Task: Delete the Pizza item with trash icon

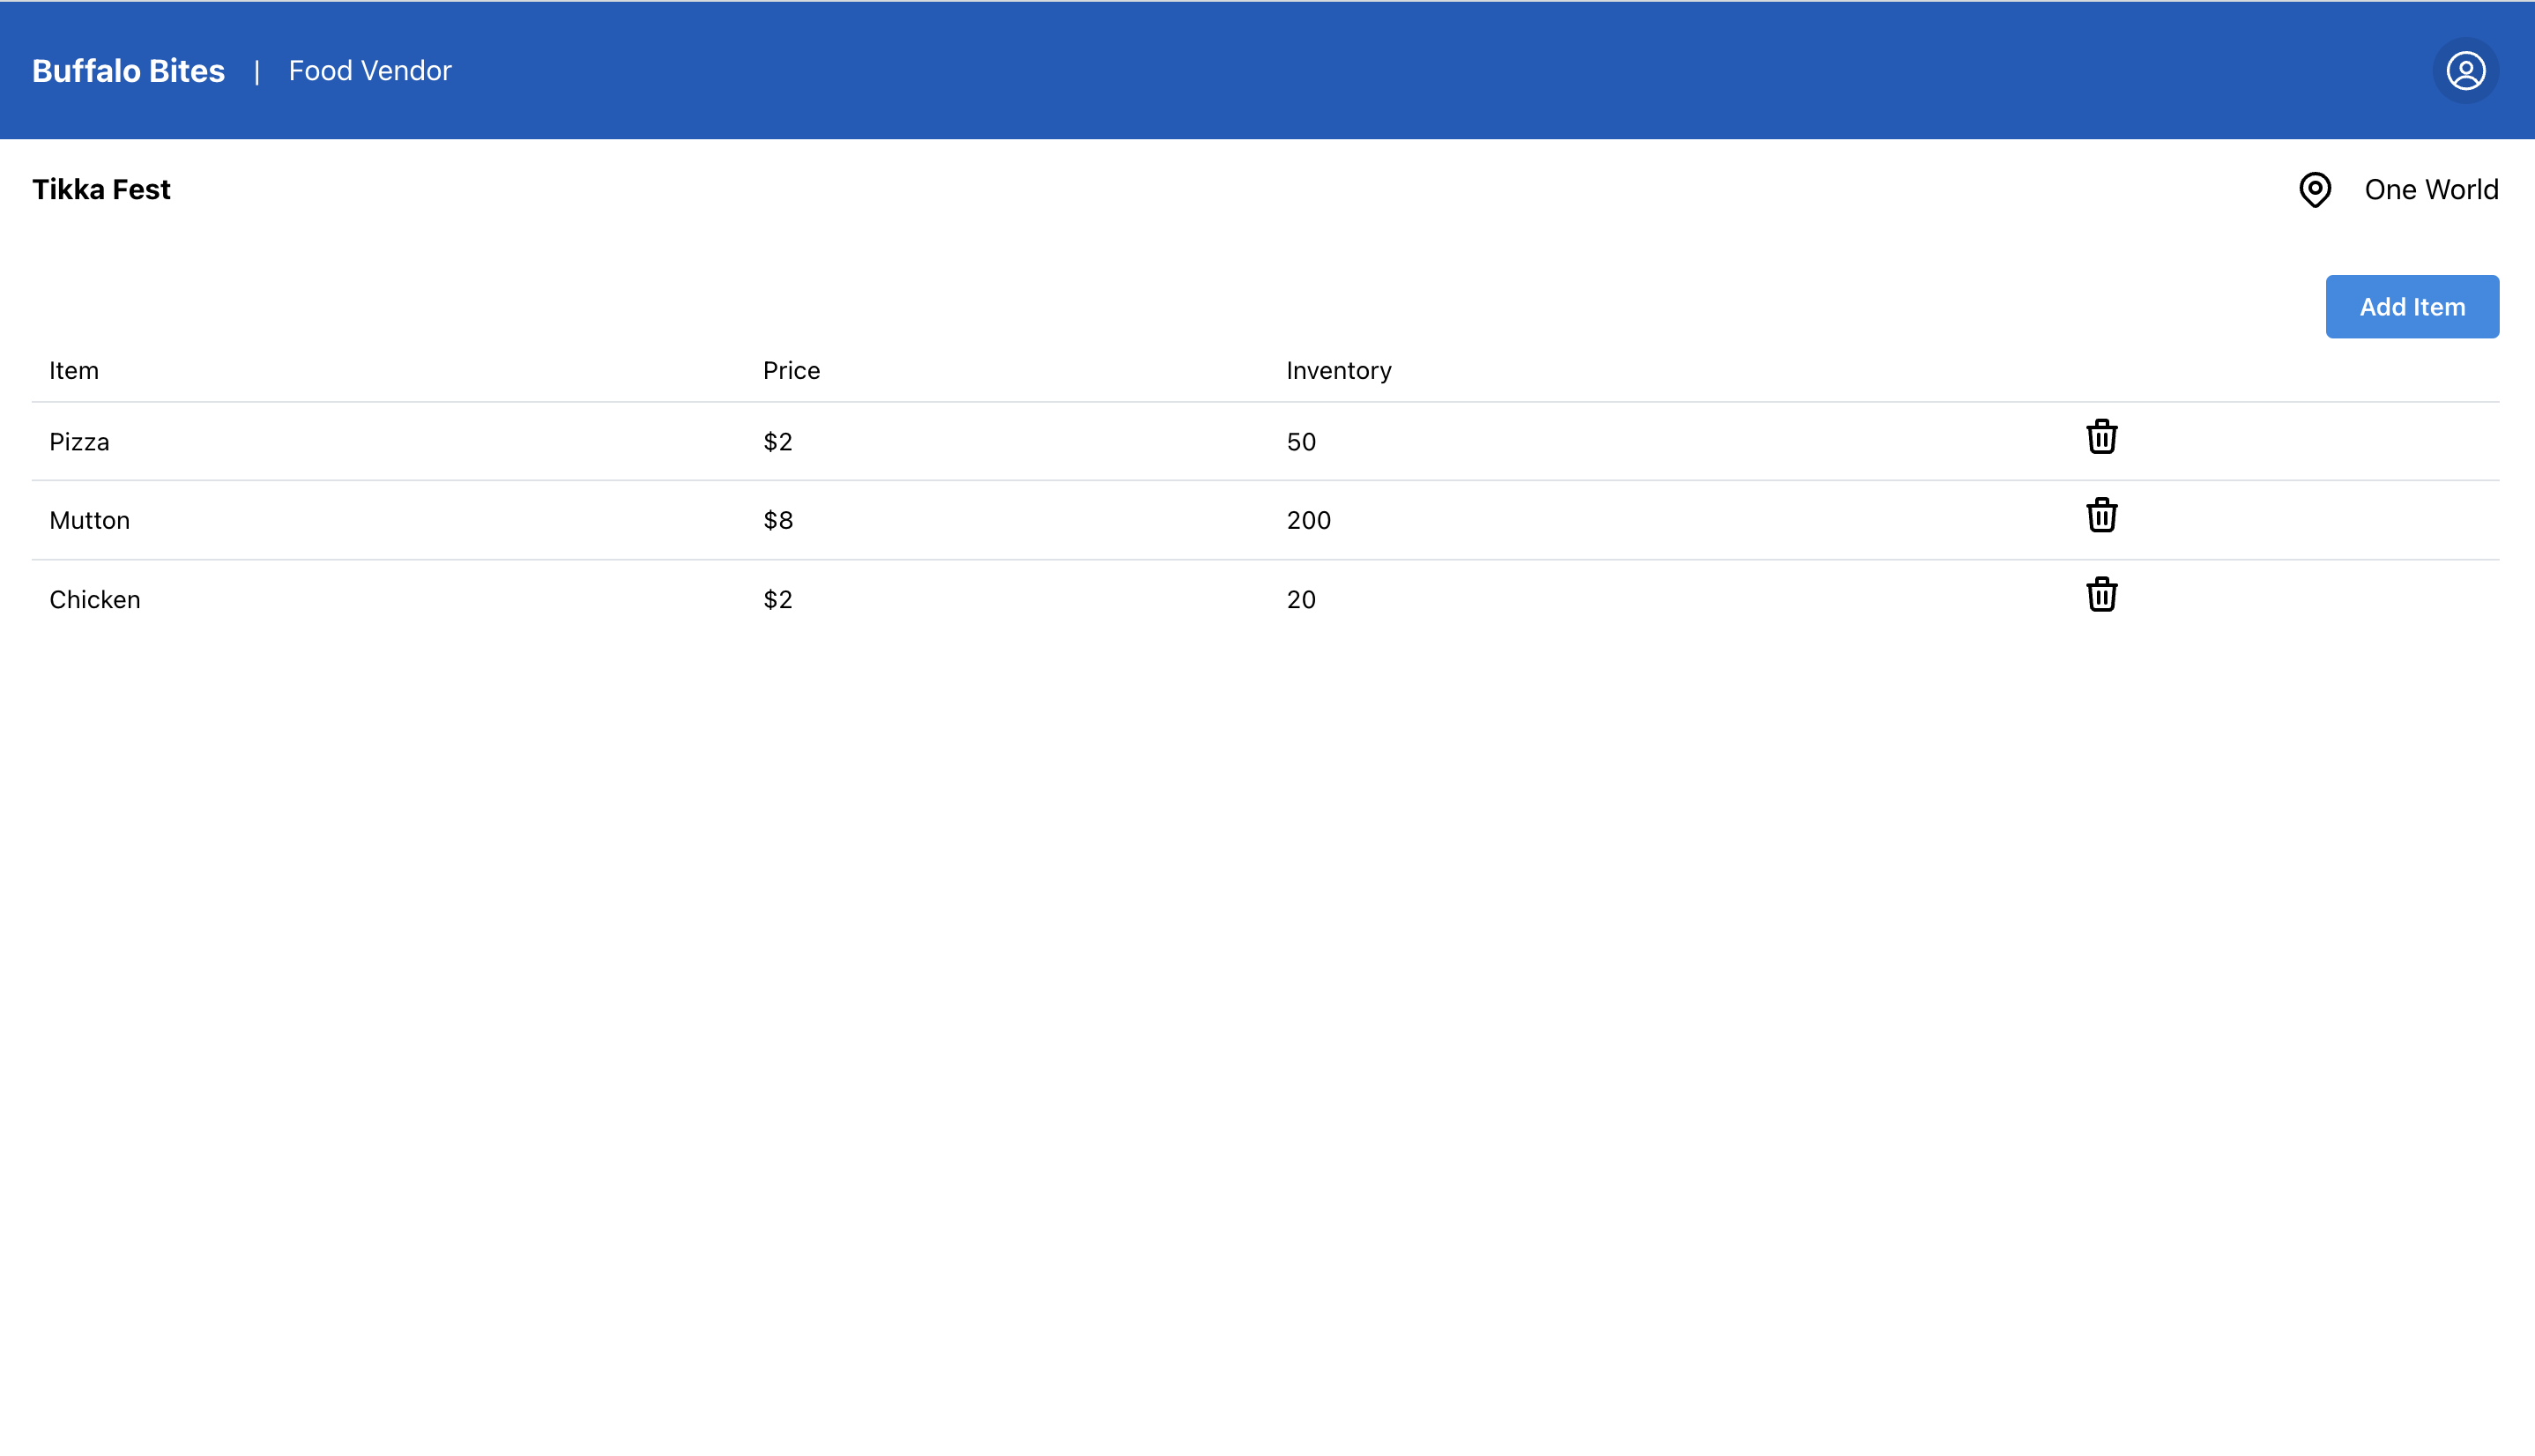Action: click(2101, 437)
